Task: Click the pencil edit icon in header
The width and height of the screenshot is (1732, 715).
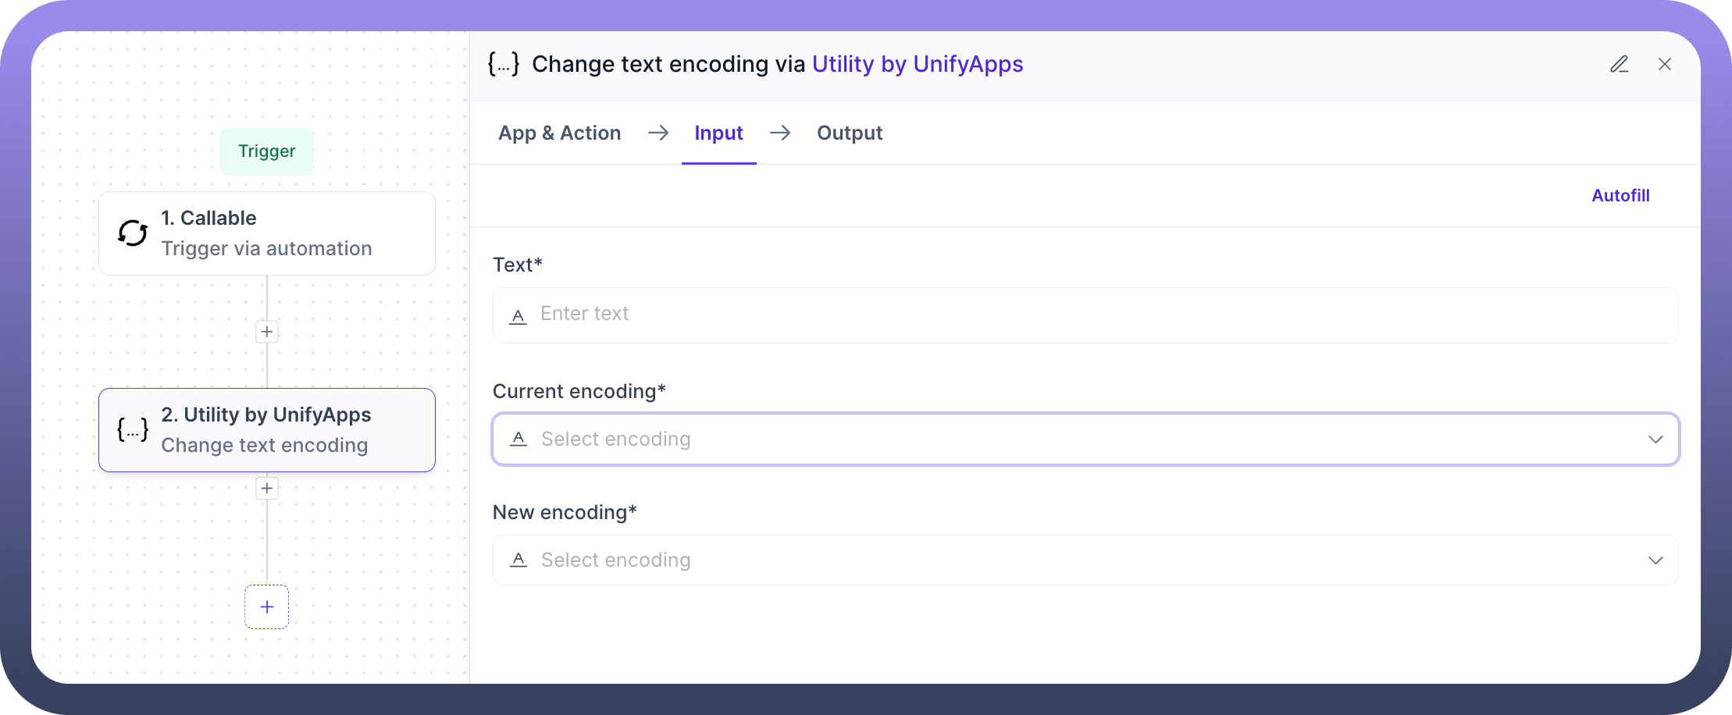Action: click(1619, 64)
